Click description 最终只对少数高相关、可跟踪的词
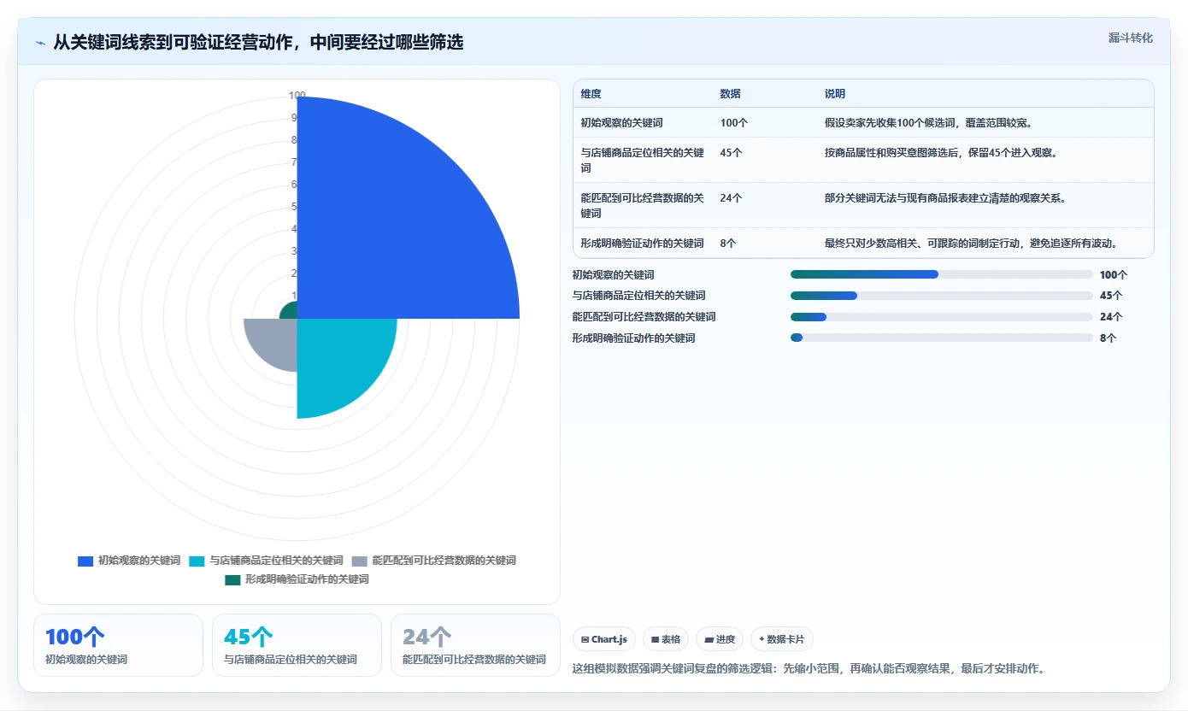This screenshot has height=711, width=1188. click(972, 244)
